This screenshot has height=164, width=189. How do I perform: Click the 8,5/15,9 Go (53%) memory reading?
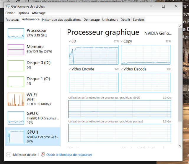39,51
